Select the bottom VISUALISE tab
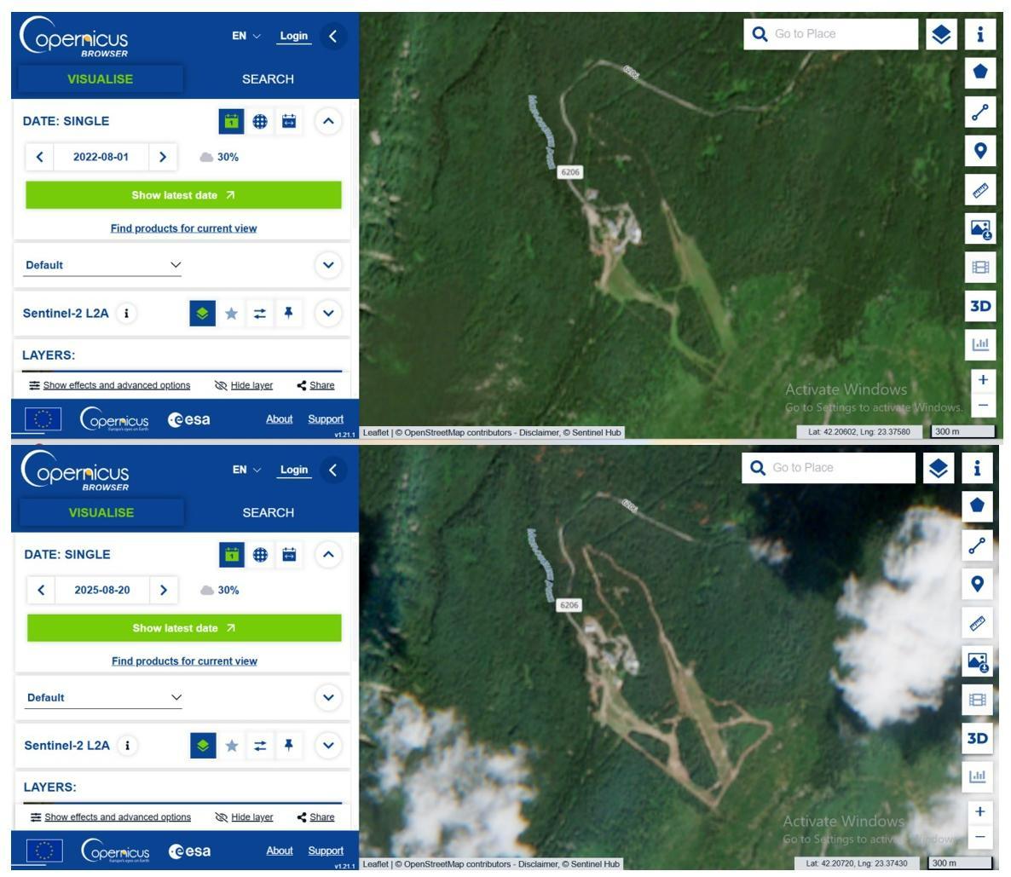The width and height of the screenshot is (1011, 877). (101, 513)
